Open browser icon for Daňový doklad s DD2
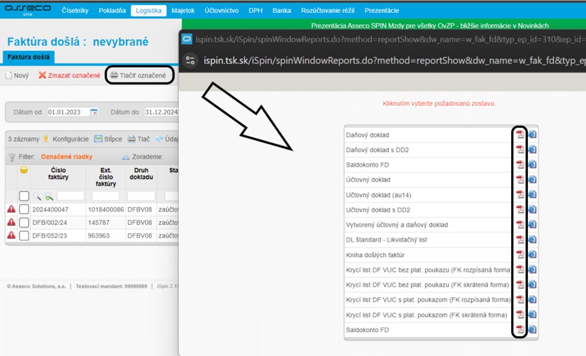 (532, 150)
